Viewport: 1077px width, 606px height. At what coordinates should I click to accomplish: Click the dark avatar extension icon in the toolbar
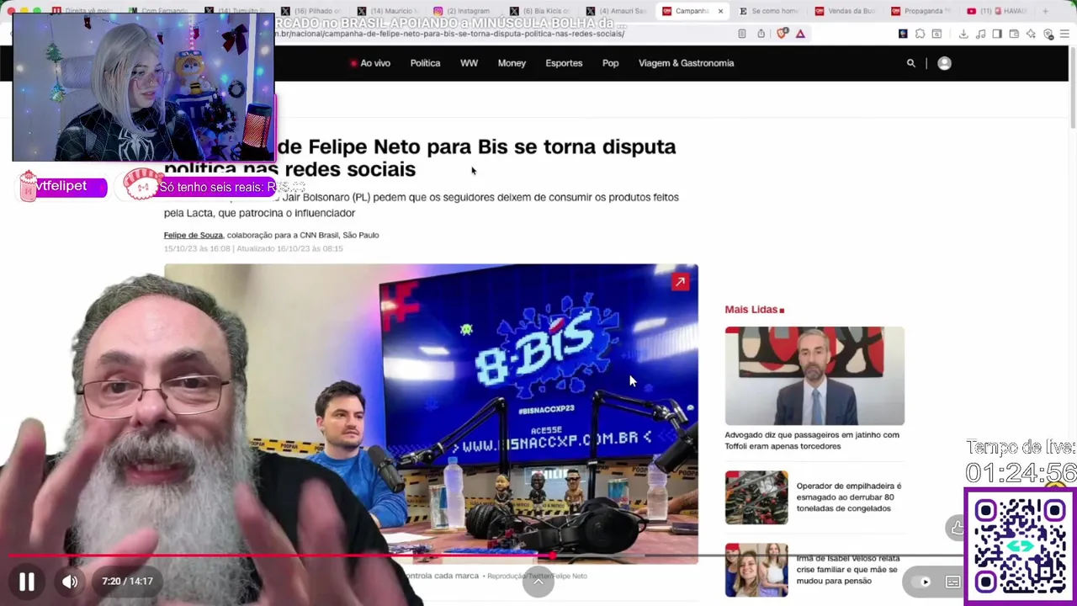tap(903, 34)
